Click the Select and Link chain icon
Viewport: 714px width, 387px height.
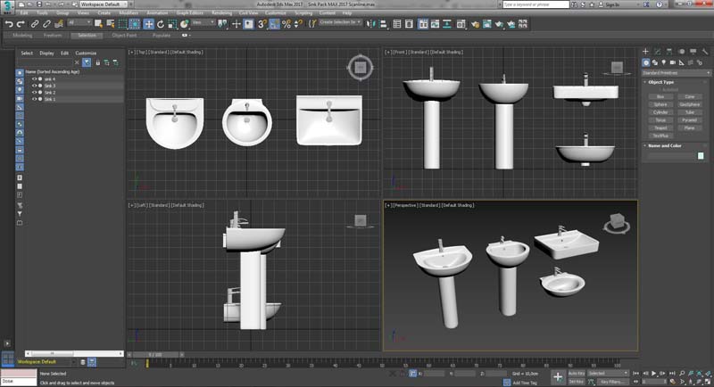[36, 23]
